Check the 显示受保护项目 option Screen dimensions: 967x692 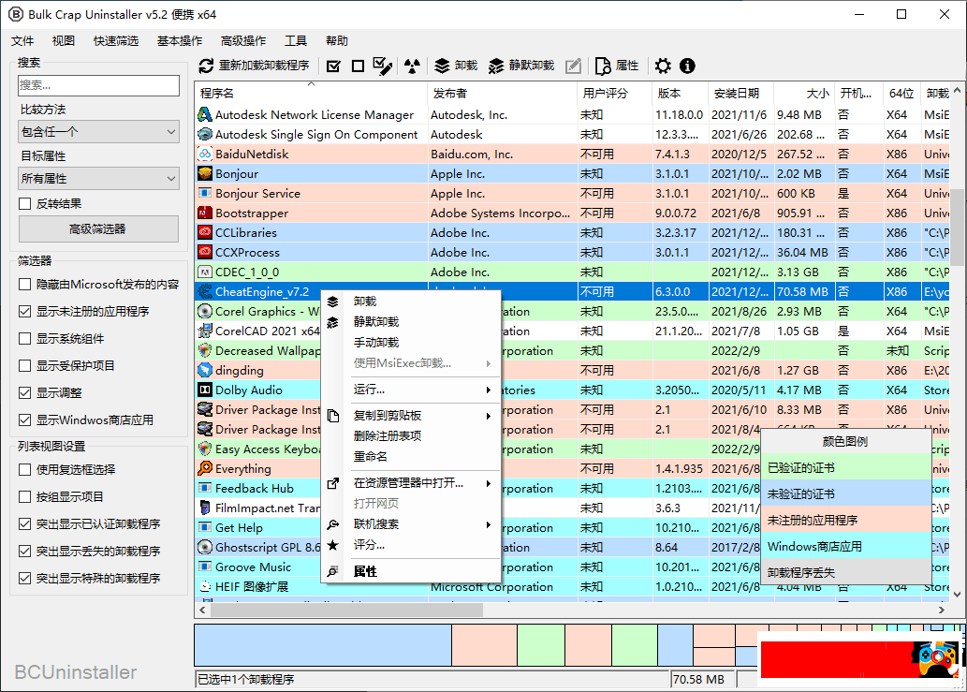(x=24, y=366)
